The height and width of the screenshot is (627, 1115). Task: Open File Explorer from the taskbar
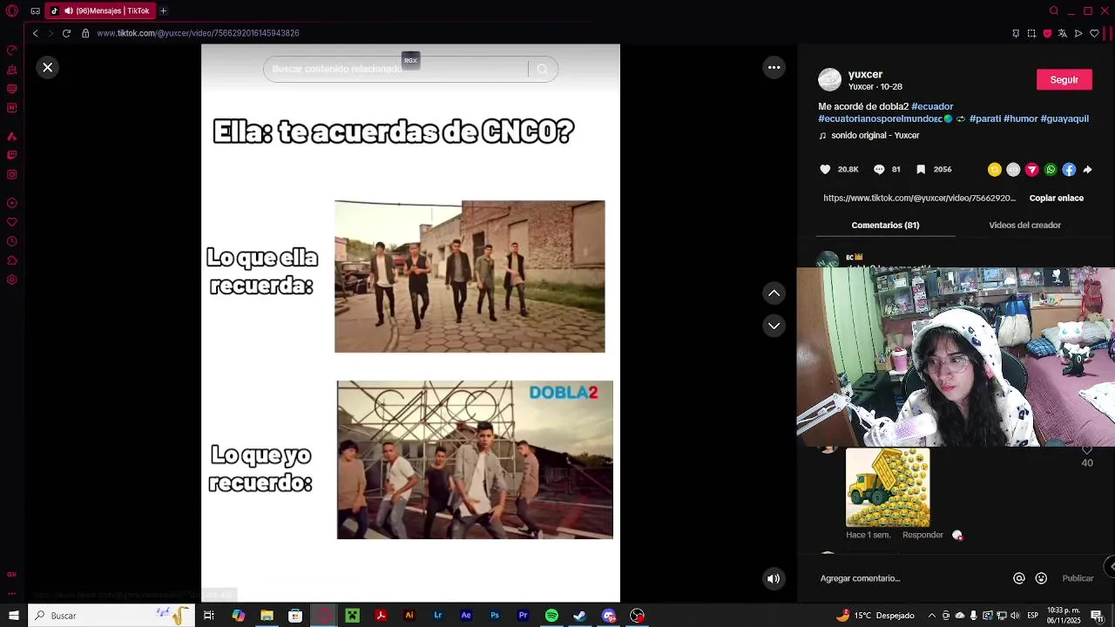click(x=267, y=616)
